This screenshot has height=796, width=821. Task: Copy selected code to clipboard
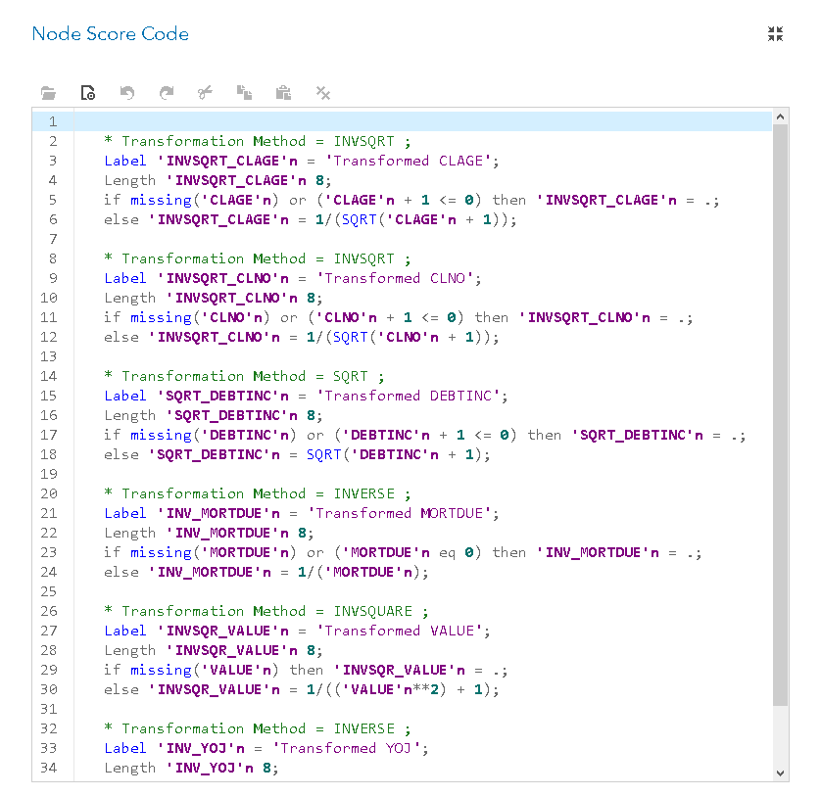pos(244,93)
